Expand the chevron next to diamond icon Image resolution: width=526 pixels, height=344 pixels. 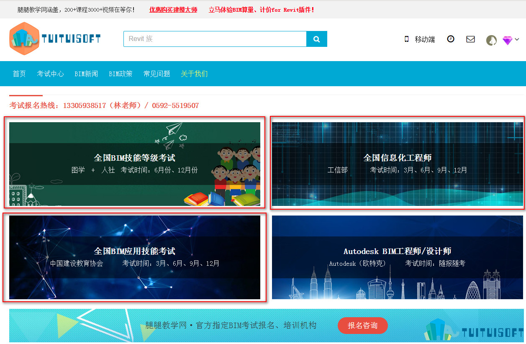tap(517, 39)
